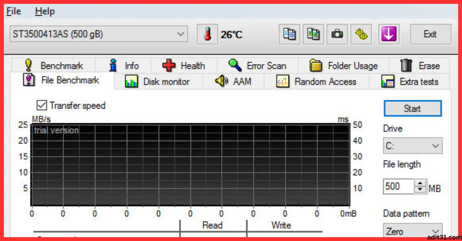
Task: Switch to the Info tab
Action: (x=123, y=66)
